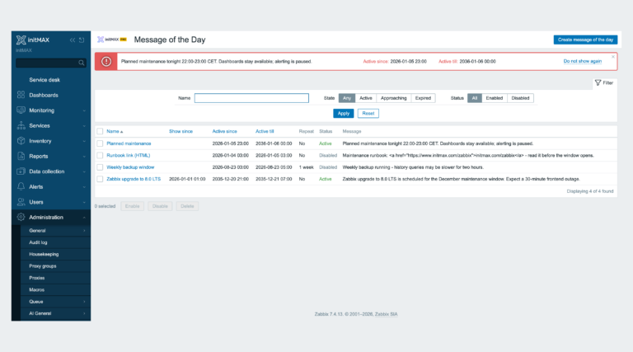The image size is (633, 352).
Task: Check the Zabbix upgrade row checkbox
Action: click(x=100, y=179)
